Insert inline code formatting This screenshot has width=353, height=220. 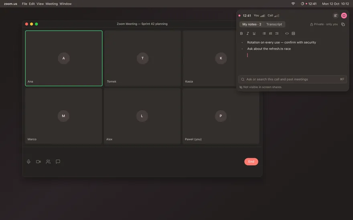pos(287,34)
